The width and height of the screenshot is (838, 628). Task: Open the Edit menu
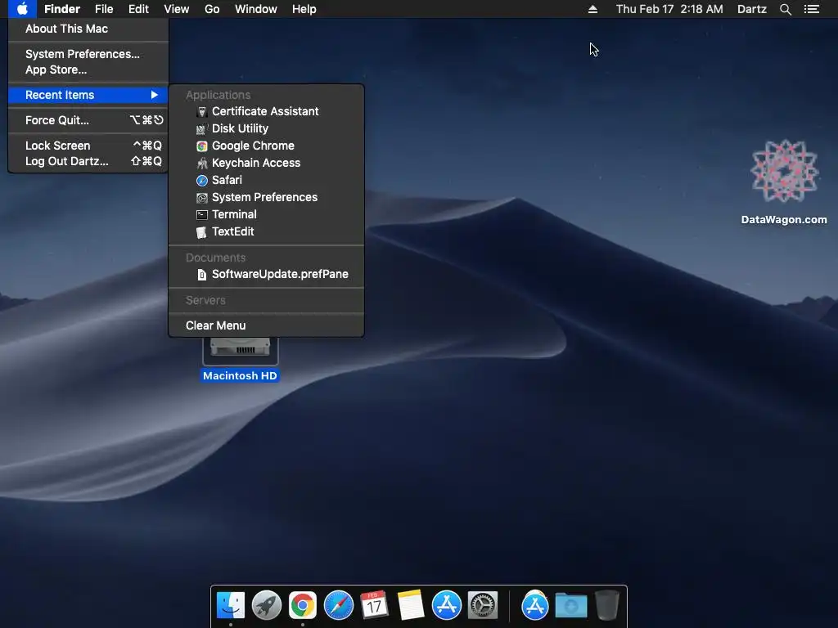tap(138, 9)
